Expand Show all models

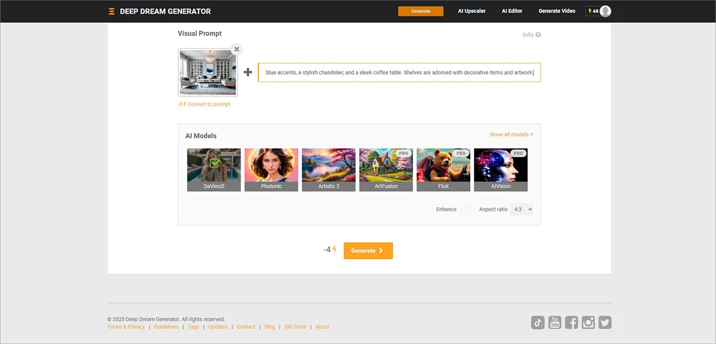(x=511, y=134)
